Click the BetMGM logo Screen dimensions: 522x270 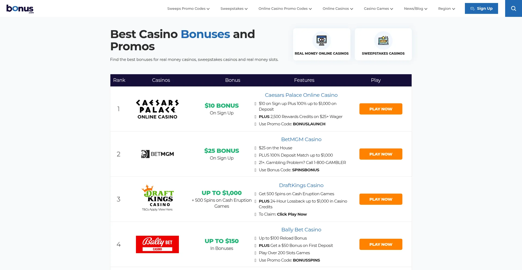click(x=157, y=154)
